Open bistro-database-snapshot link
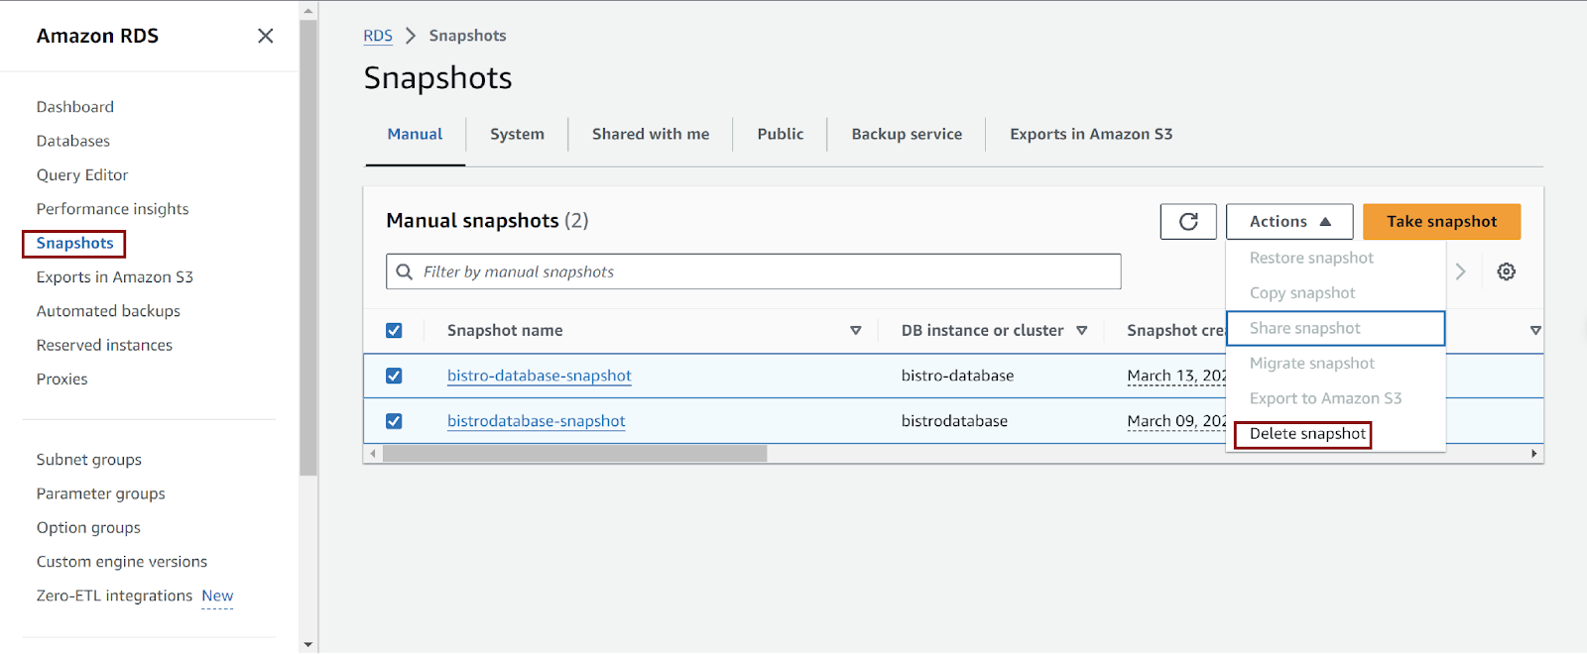1587x654 pixels. tap(539, 376)
